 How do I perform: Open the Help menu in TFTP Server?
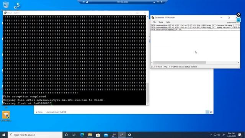(168, 22)
